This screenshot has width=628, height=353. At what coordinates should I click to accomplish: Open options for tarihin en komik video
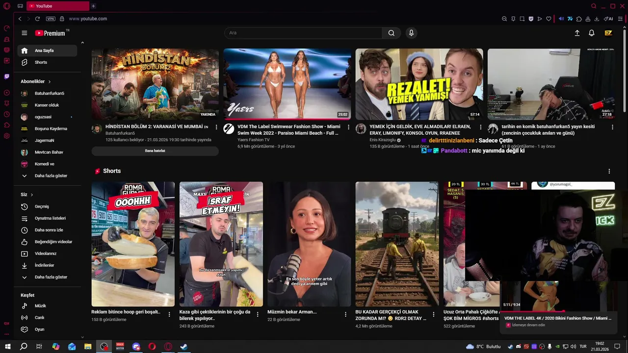(612, 127)
